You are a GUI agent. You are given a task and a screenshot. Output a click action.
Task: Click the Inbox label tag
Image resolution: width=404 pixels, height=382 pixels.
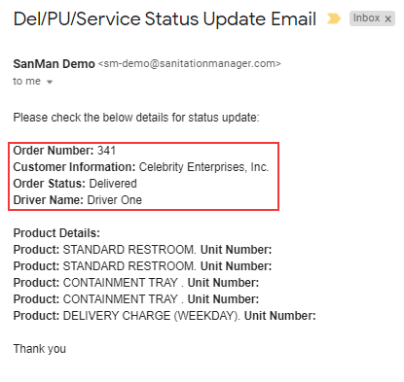pos(366,18)
